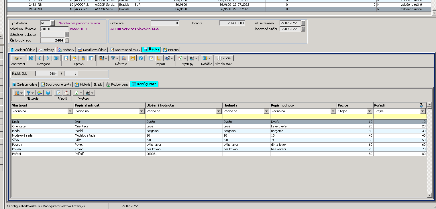Click the Filtr dle stavu Vše button
Viewport: 436px width, 209px height.
coord(224,58)
